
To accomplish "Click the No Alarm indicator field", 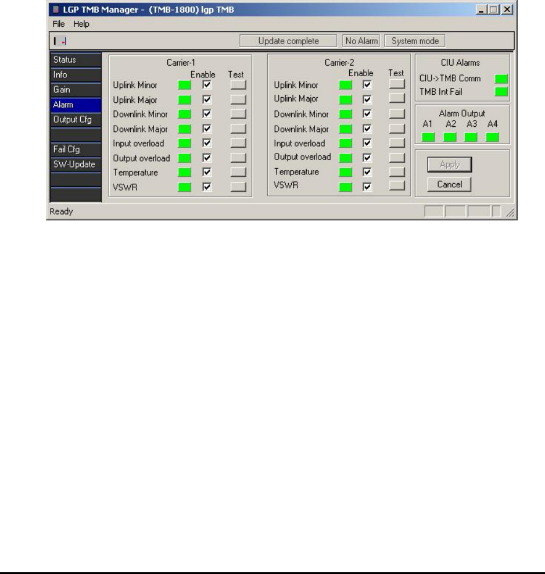I will (x=361, y=41).
